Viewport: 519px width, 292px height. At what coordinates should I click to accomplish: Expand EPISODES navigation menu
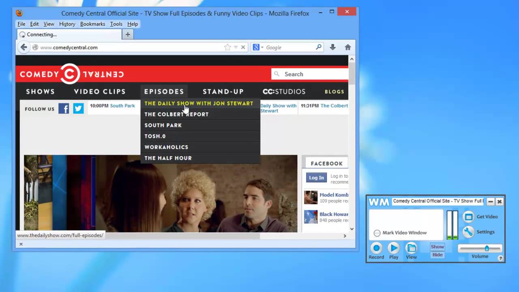pyautogui.click(x=164, y=92)
